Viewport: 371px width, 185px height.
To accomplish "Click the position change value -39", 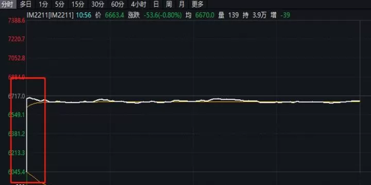I will point(285,15).
